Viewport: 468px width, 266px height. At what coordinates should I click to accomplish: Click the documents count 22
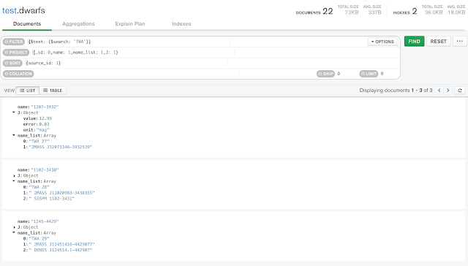tap(328, 12)
